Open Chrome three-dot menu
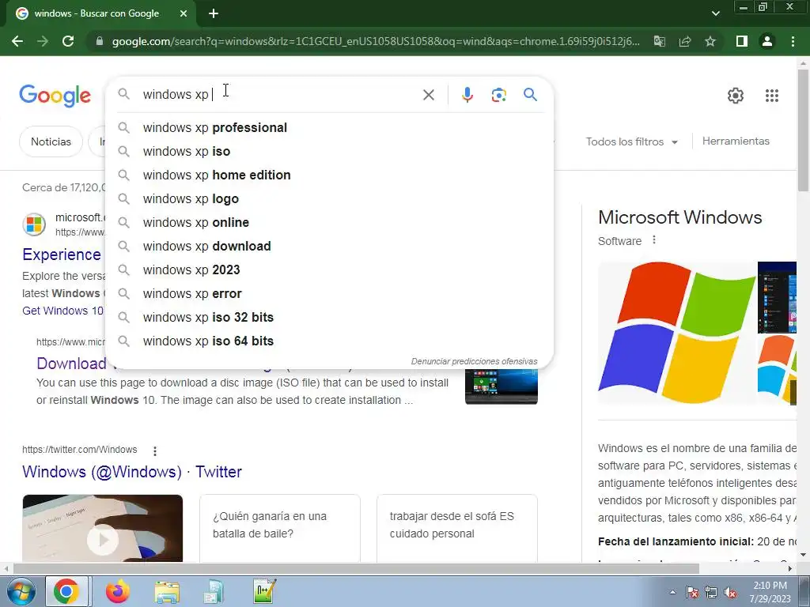Screen dimensions: 810x607 (793, 41)
